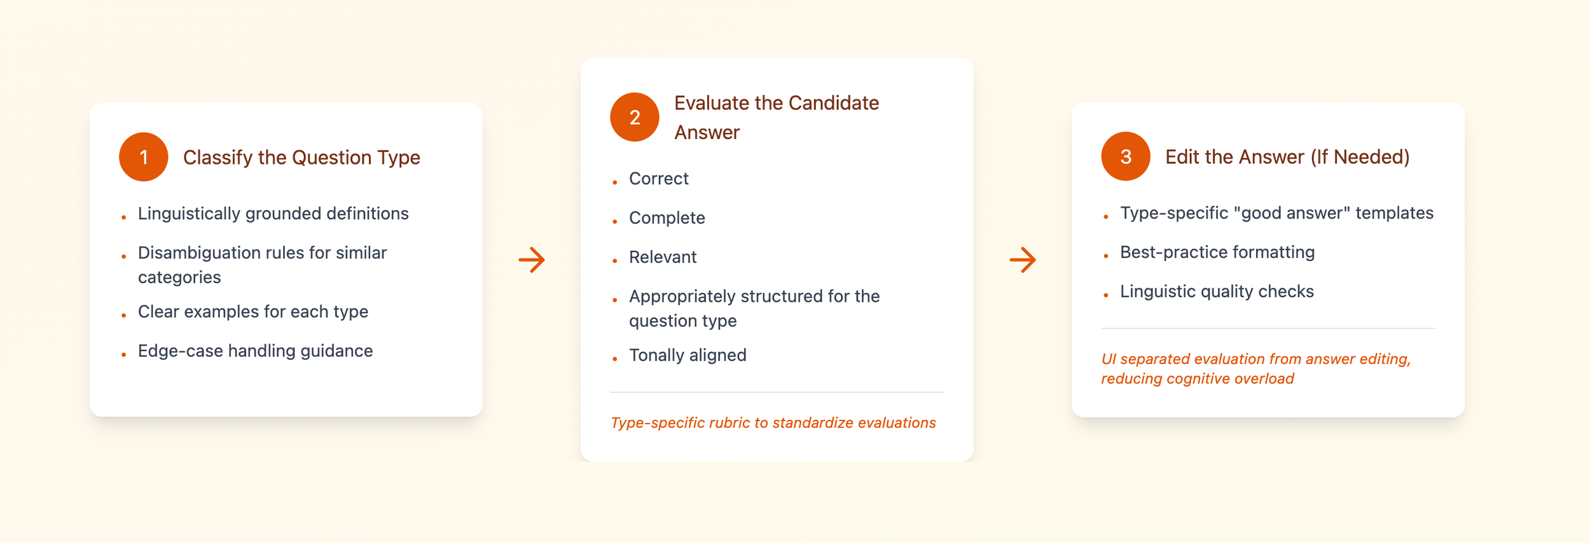Click the orange step 3 circle

tap(1125, 156)
